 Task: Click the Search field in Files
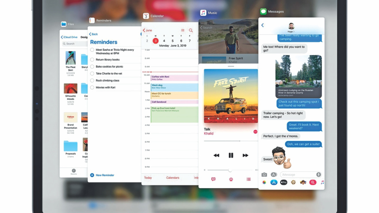pos(74,44)
